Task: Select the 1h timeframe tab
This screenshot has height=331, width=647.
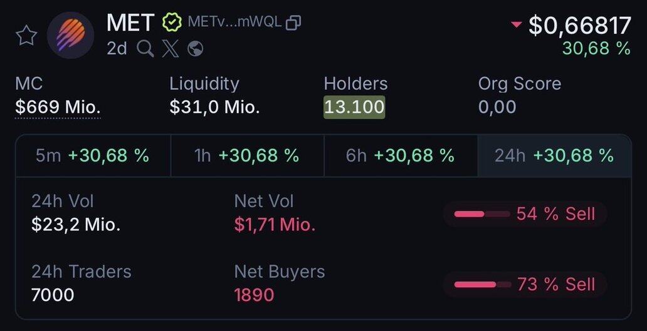Action: click(x=247, y=156)
